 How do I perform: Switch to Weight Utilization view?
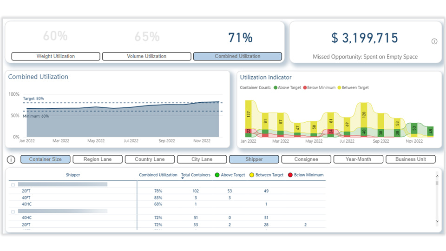(56, 56)
